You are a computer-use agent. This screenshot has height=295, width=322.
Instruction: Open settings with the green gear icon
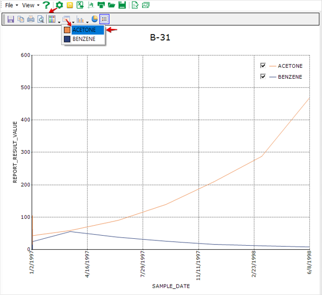59,5
